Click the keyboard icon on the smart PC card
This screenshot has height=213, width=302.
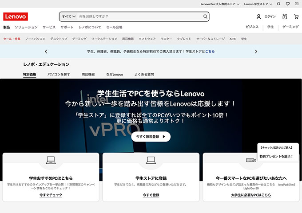(250, 160)
